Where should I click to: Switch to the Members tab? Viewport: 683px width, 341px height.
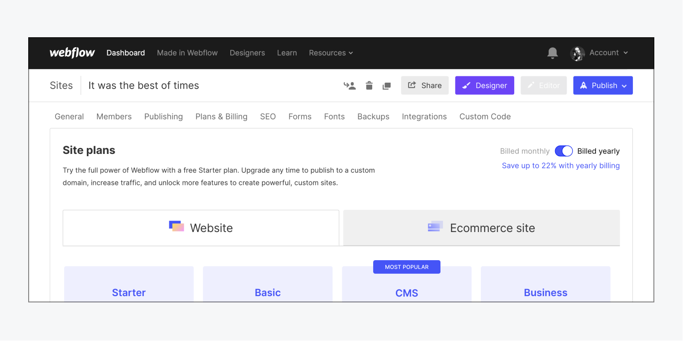tap(114, 117)
